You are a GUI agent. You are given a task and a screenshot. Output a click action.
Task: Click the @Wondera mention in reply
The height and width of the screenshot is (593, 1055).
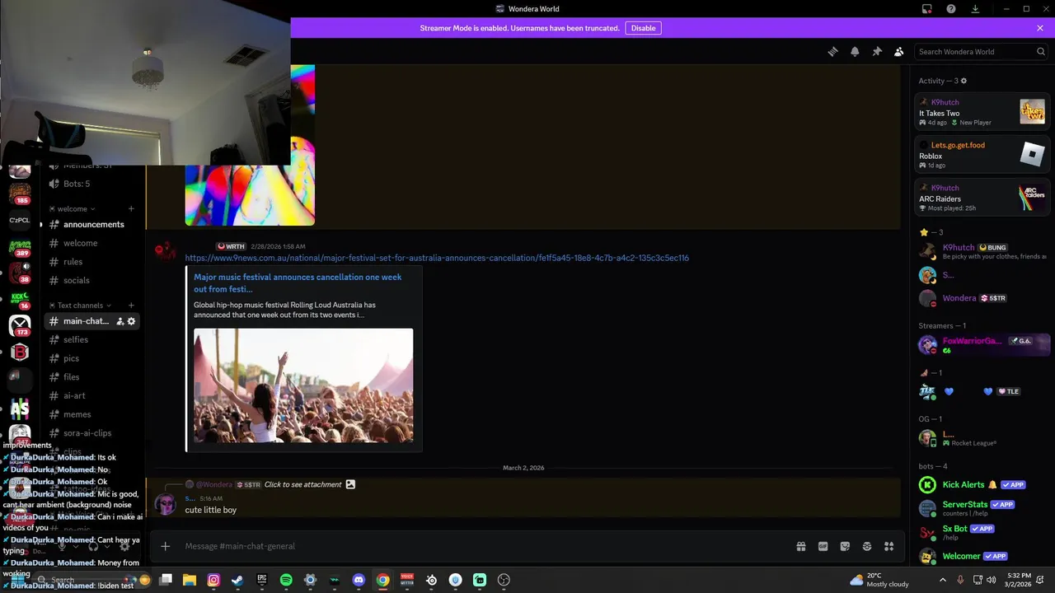[x=214, y=484]
